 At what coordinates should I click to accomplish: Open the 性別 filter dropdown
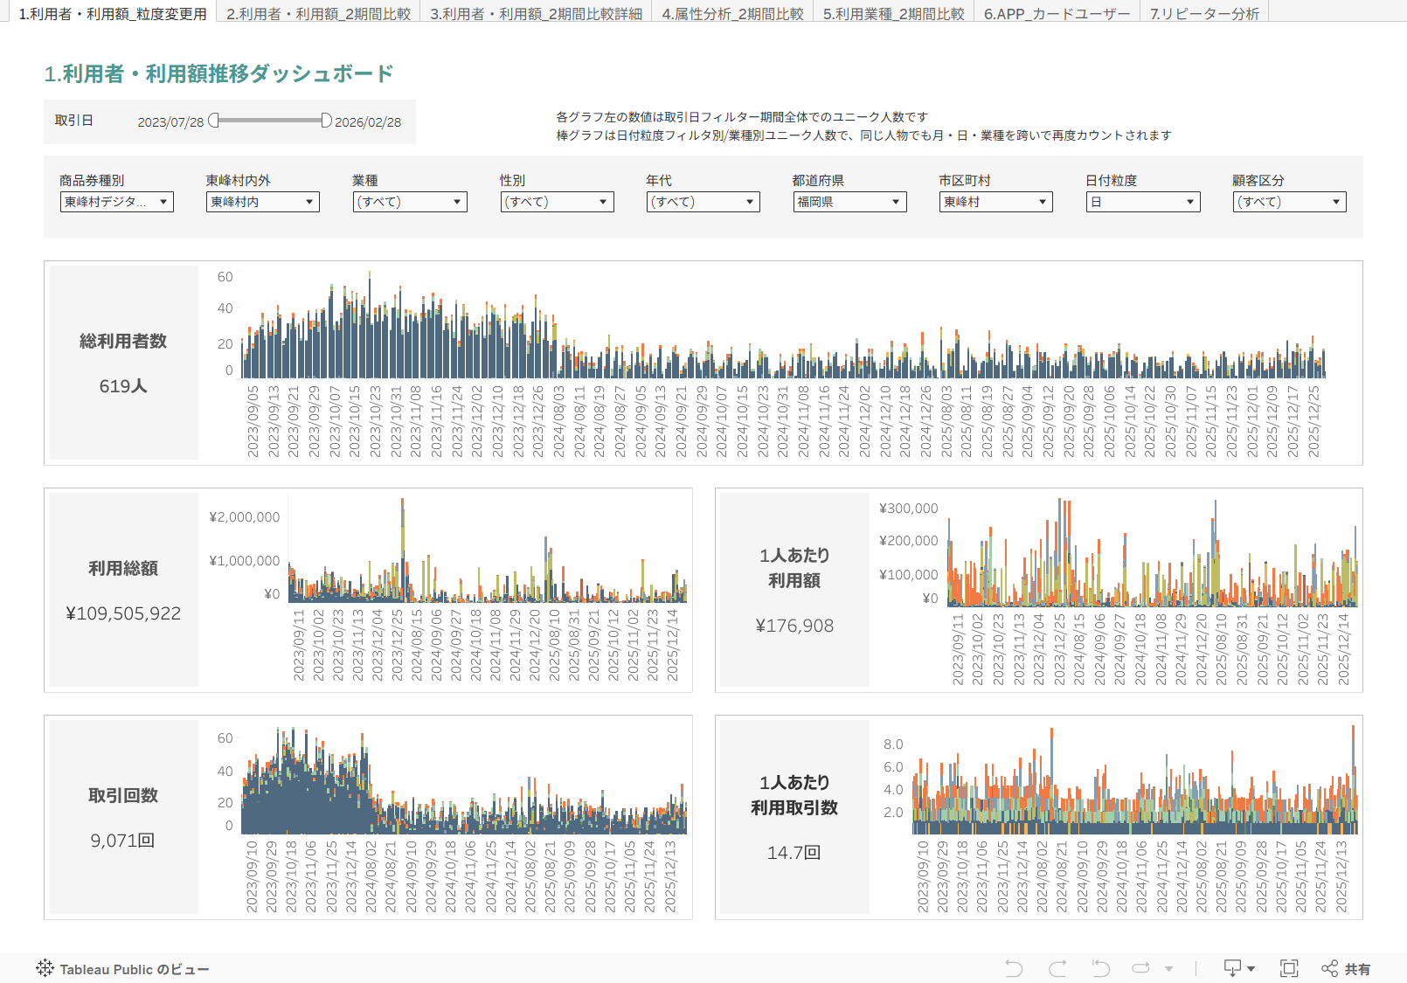[557, 202]
